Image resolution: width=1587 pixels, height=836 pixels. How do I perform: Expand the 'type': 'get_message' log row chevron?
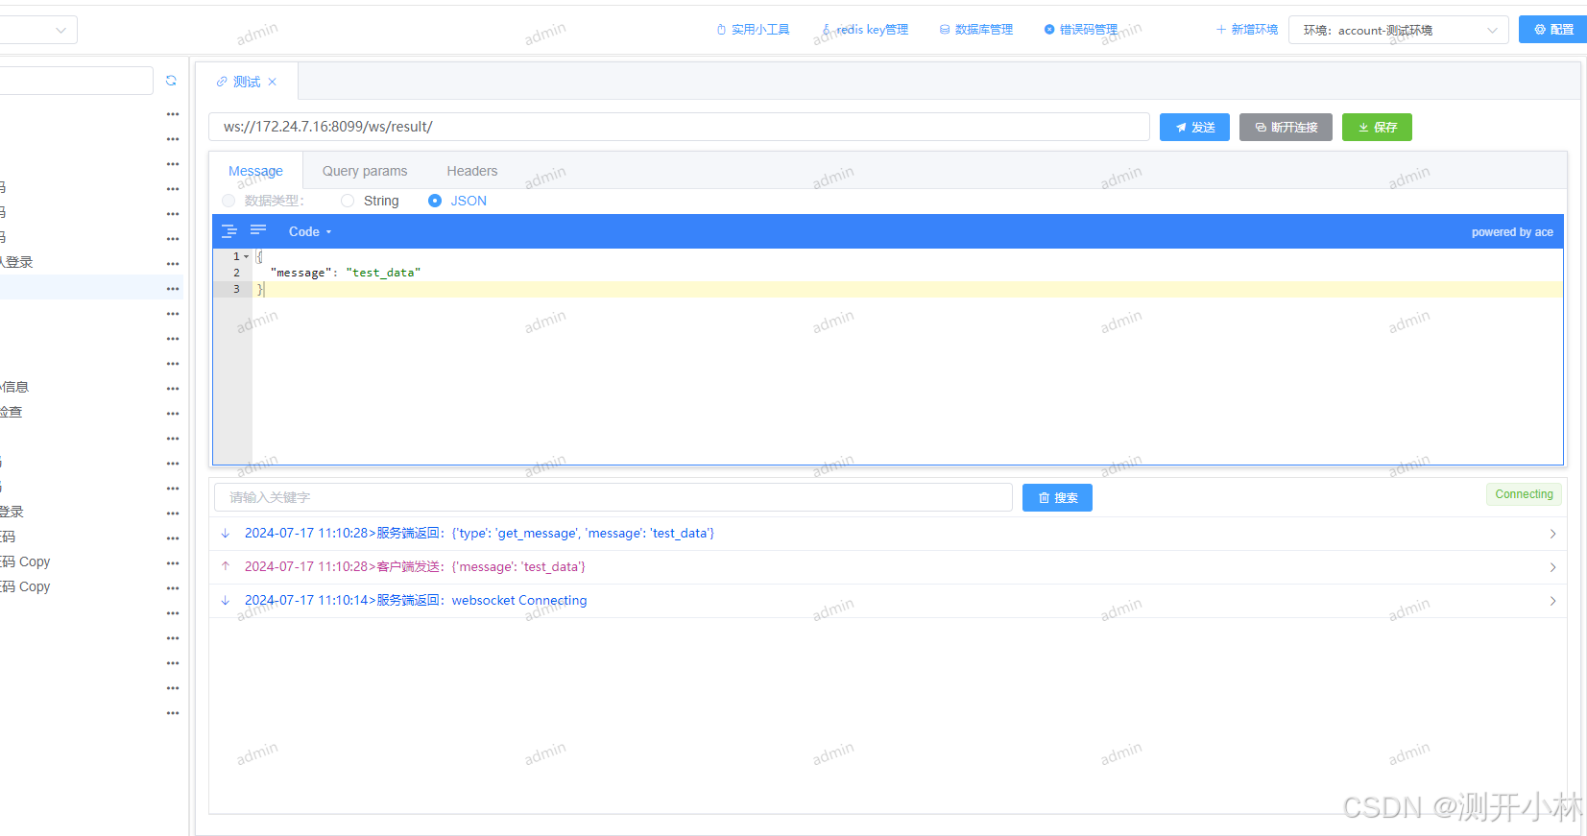[x=1552, y=534]
